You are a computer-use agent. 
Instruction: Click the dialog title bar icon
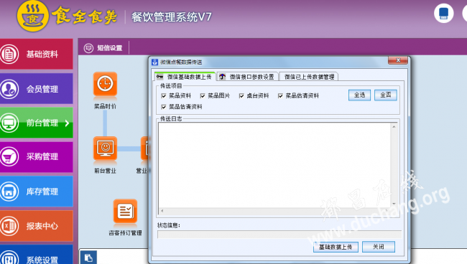click(x=154, y=62)
